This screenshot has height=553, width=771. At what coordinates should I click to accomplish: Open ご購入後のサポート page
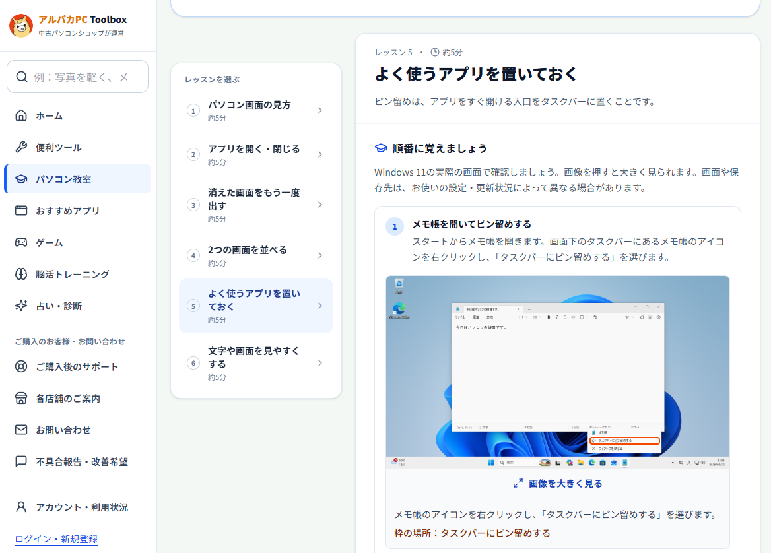pos(78,367)
